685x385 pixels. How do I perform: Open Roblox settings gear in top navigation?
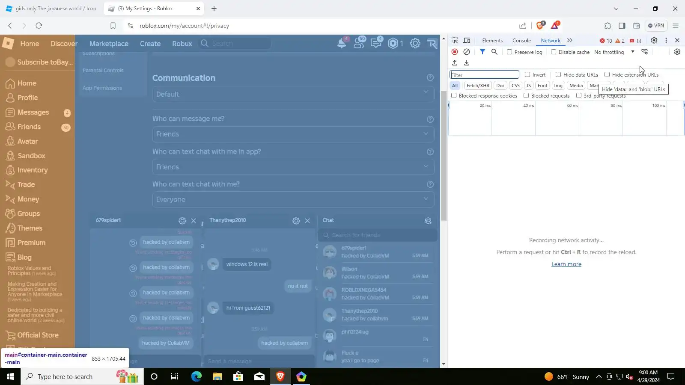point(415,43)
